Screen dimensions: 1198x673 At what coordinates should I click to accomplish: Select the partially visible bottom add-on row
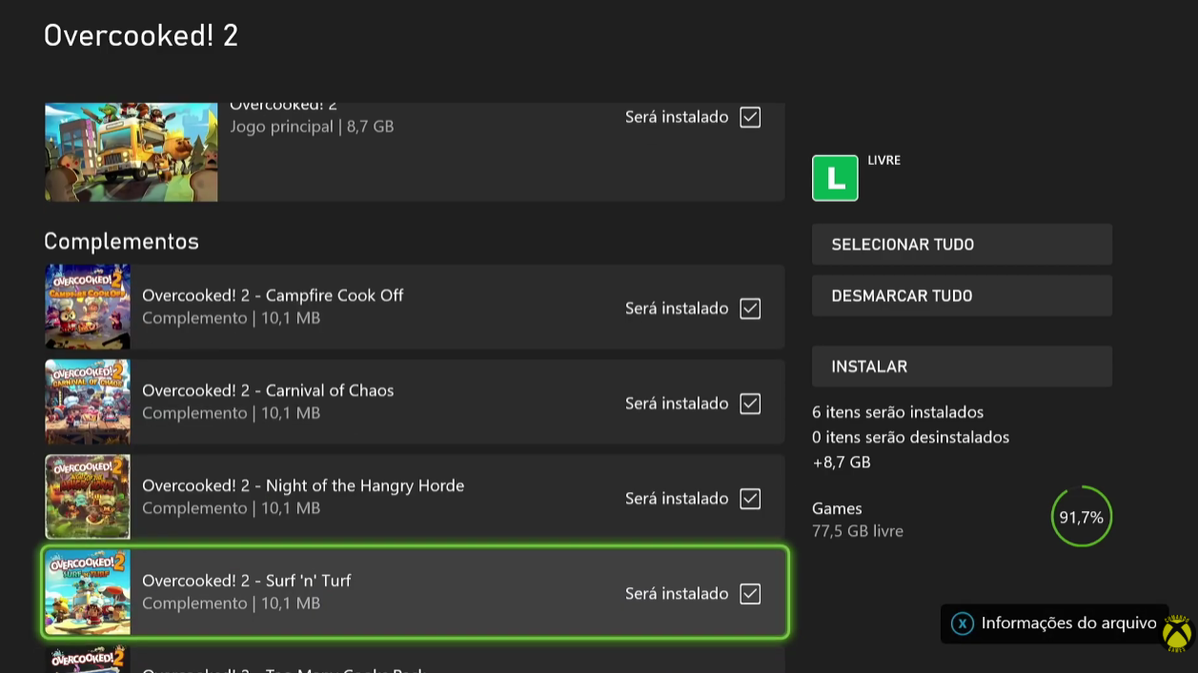coord(415,661)
